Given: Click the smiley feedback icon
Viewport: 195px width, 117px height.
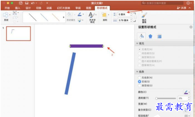Looking at the screenshot, I should coord(188,3).
